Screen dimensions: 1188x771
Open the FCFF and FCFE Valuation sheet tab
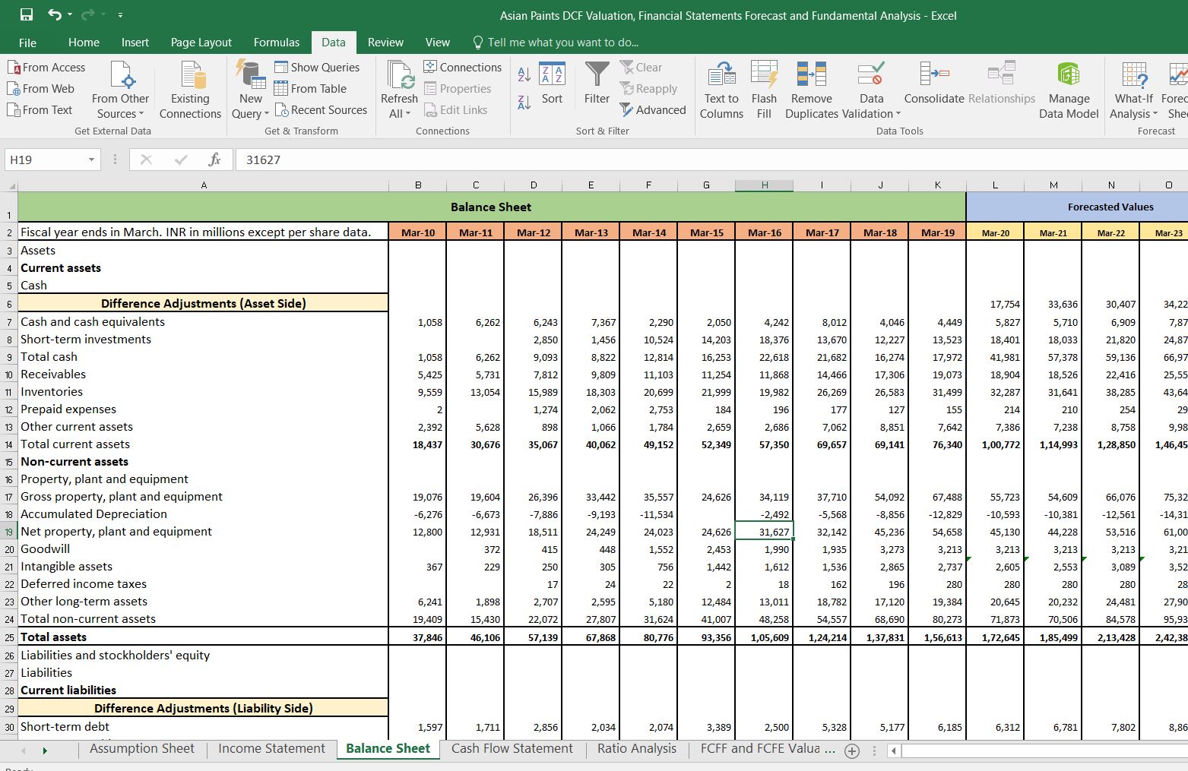pyautogui.click(x=768, y=749)
